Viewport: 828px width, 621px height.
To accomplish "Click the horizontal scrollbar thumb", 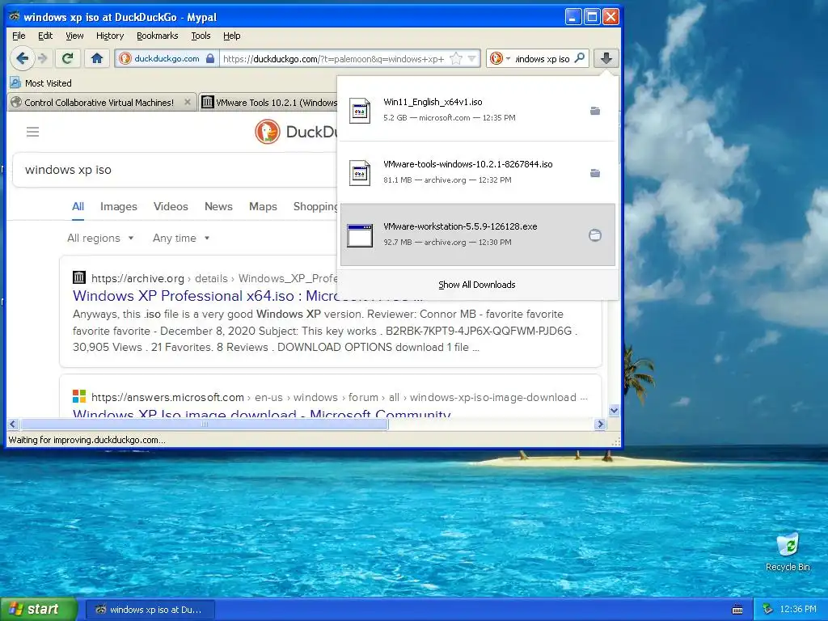I will [x=205, y=424].
